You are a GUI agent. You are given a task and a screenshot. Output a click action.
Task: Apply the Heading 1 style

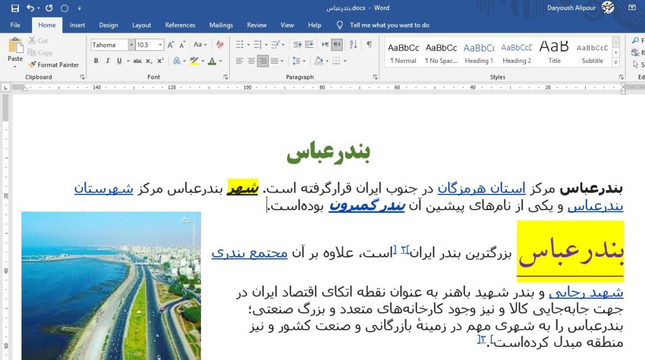tap(479, 53)
